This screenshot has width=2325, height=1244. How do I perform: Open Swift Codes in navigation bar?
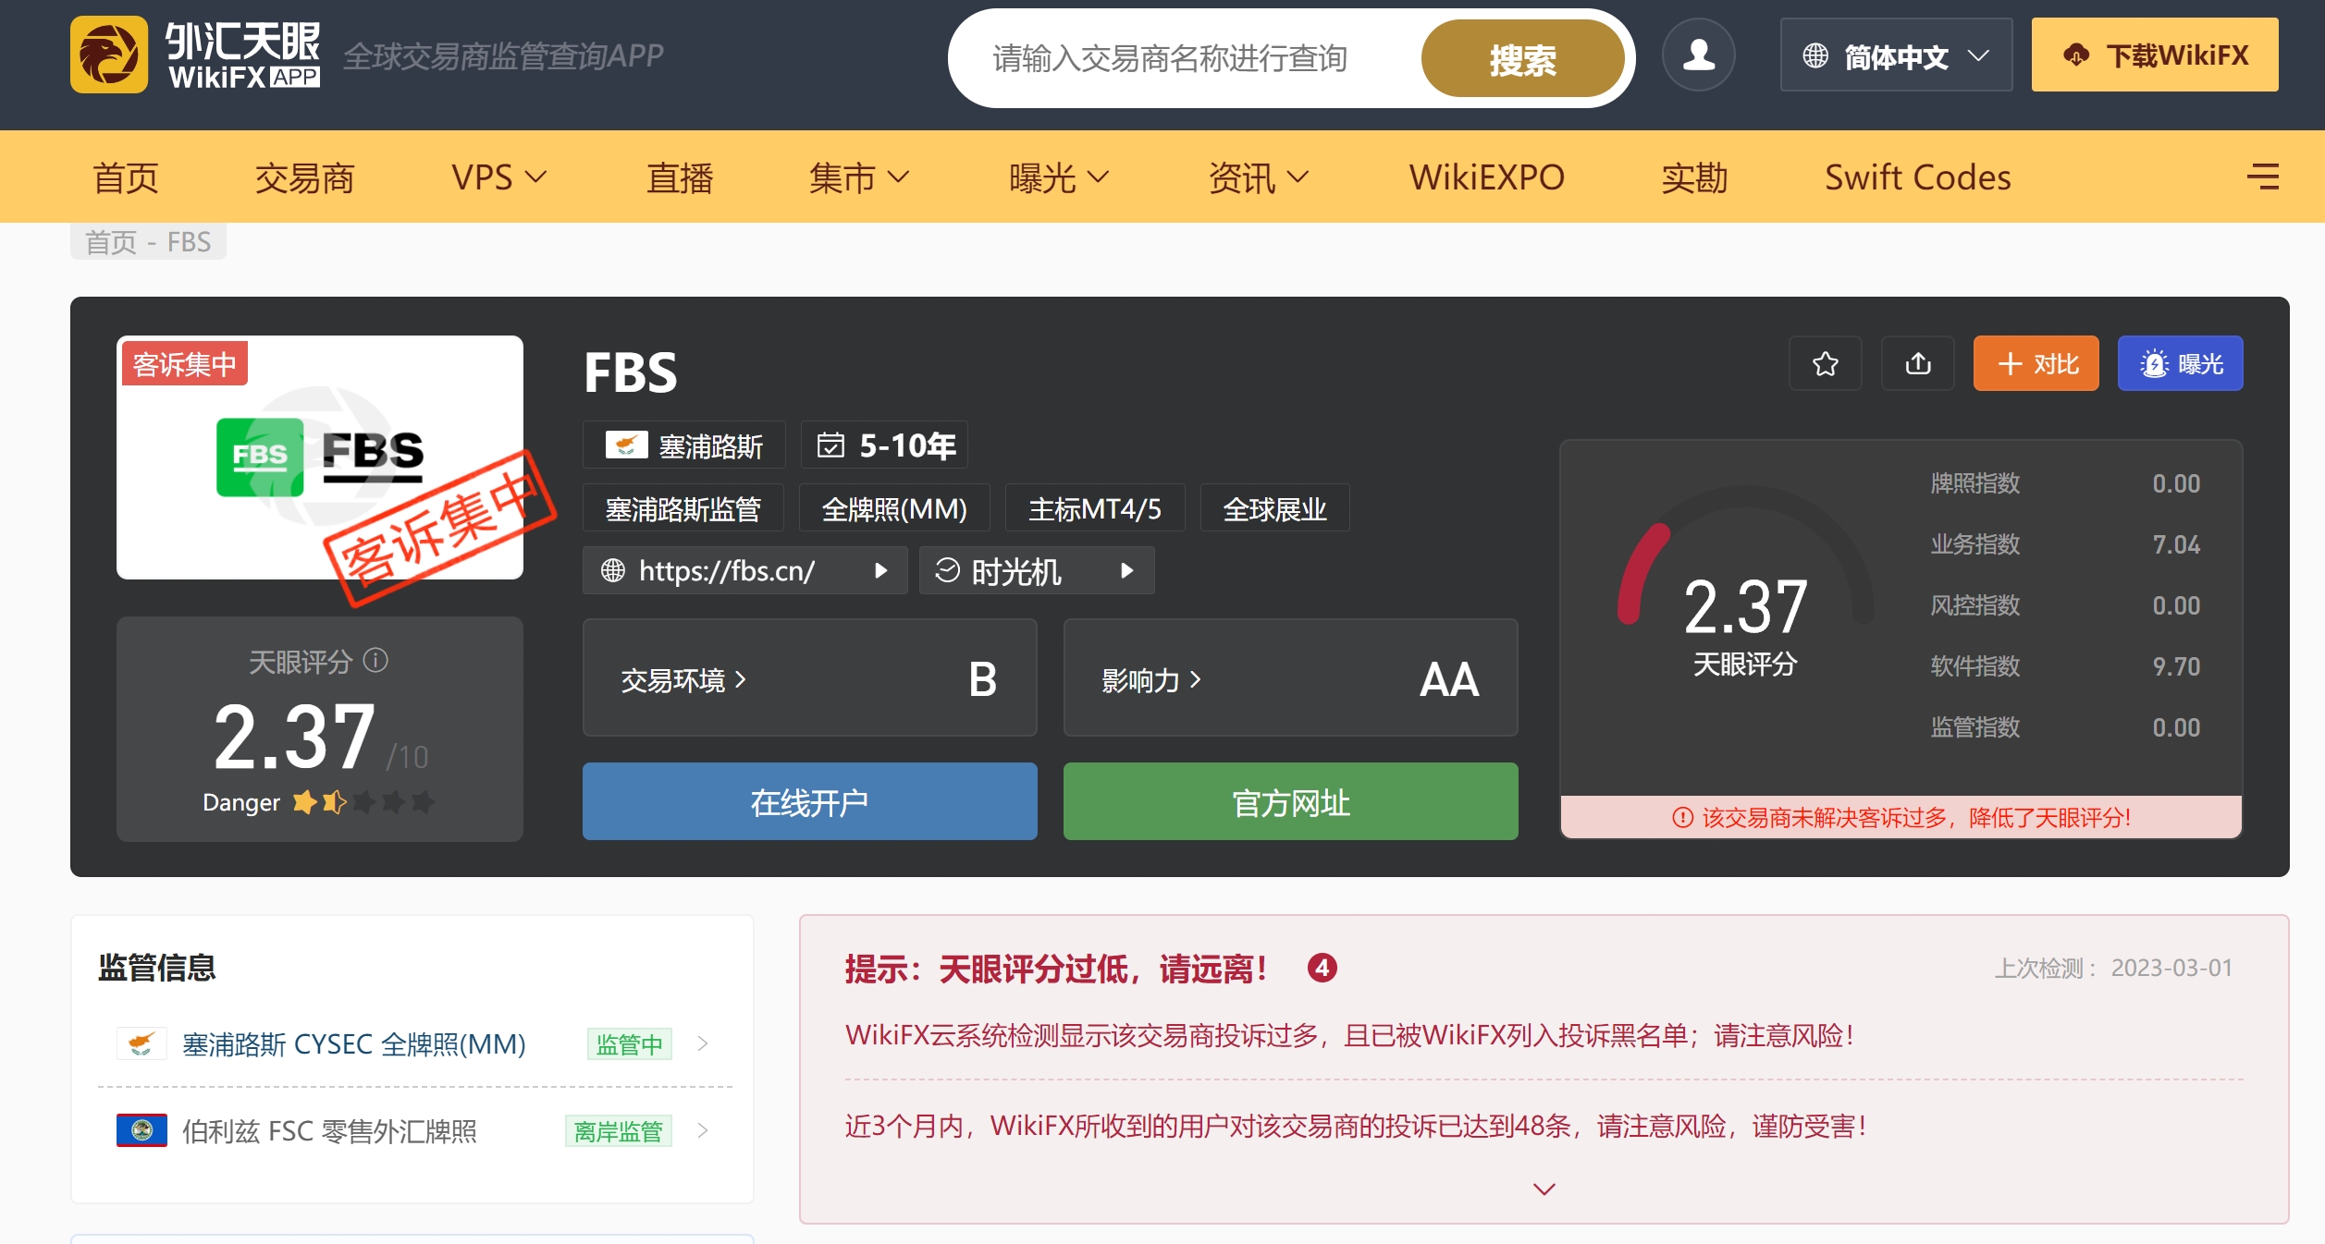coord(1917,177)
